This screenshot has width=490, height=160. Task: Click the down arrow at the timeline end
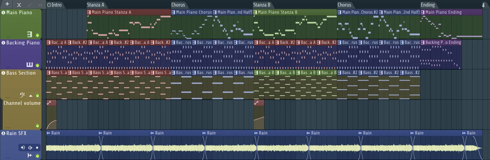483,5
